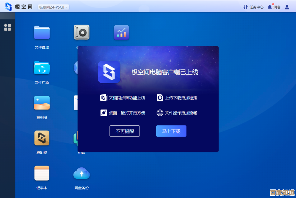296x198 pixels.
Task: Open the 消息 notification bell
Action: 274,7
